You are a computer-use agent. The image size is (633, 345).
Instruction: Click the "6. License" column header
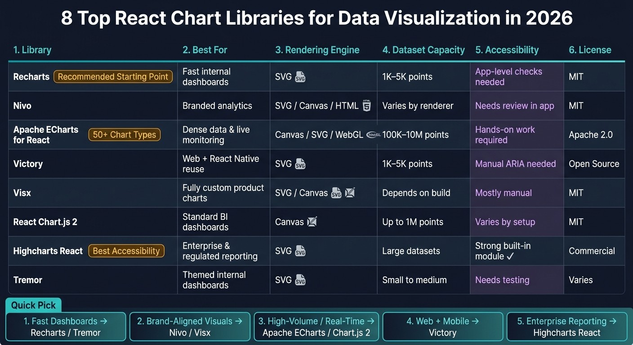click(x=590, y=50)
